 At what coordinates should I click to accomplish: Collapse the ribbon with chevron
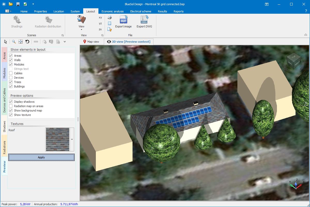point(306,35)
